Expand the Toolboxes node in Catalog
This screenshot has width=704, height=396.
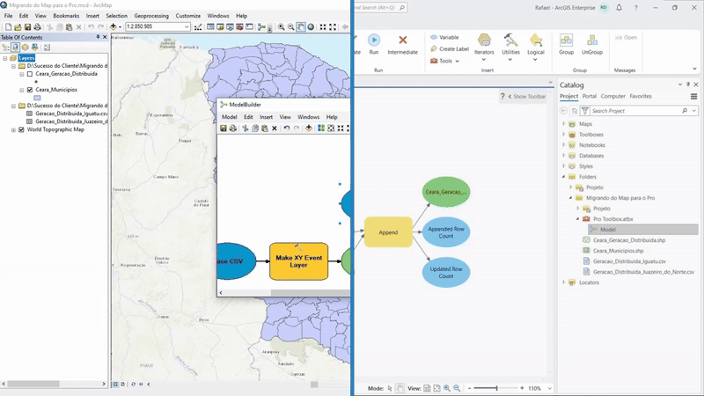(x=564, y=135)
